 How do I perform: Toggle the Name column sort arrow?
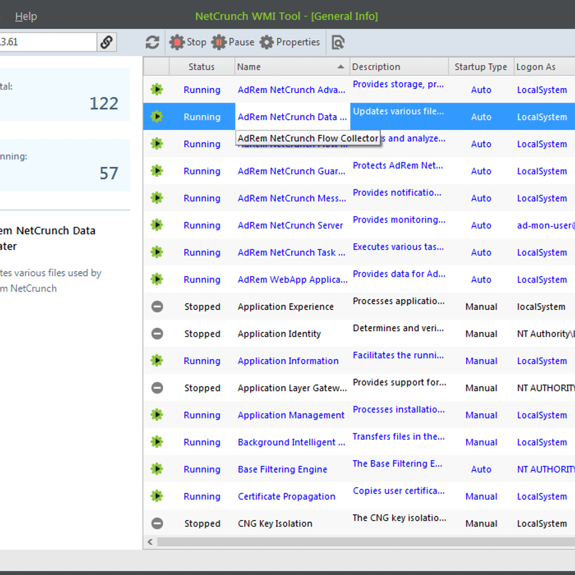(x=341, y=67)
